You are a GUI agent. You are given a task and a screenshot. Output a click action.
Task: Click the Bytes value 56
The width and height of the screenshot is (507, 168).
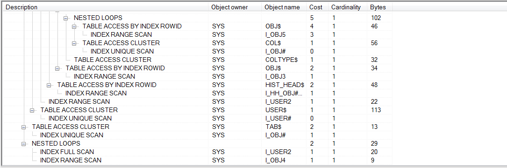tap(374, 43)
